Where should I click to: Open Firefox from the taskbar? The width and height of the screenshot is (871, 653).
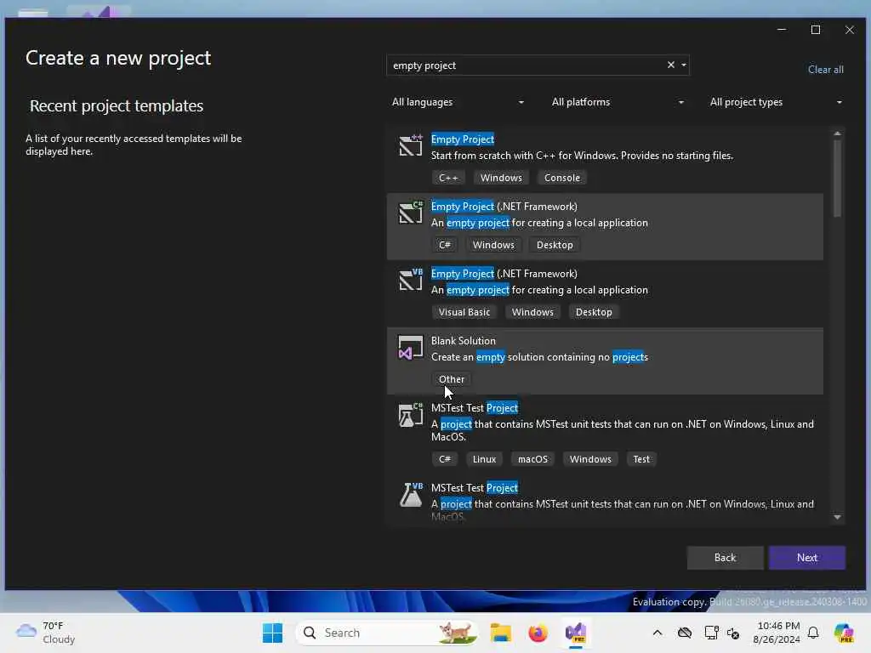click(538, 633)
